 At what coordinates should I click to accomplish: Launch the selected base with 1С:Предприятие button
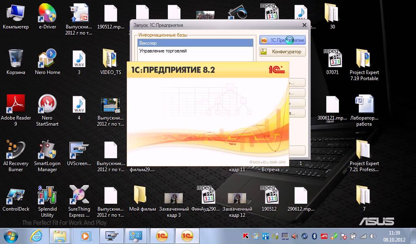[x=282, y=40]
